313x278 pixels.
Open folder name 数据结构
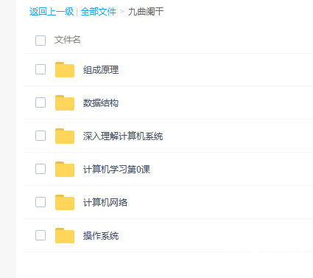(x=101, y=103)
